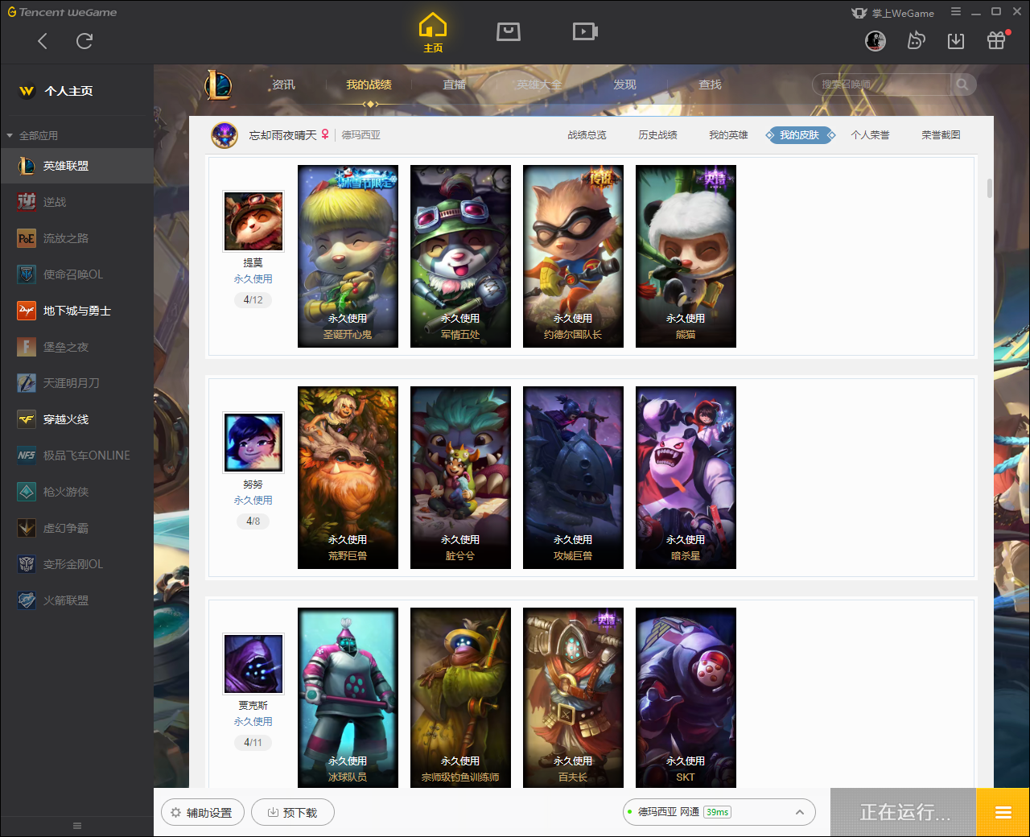Select 枪火游侠 in the sidebar
This screenshot has width=1030, height=837.
(x=76, y=492)
